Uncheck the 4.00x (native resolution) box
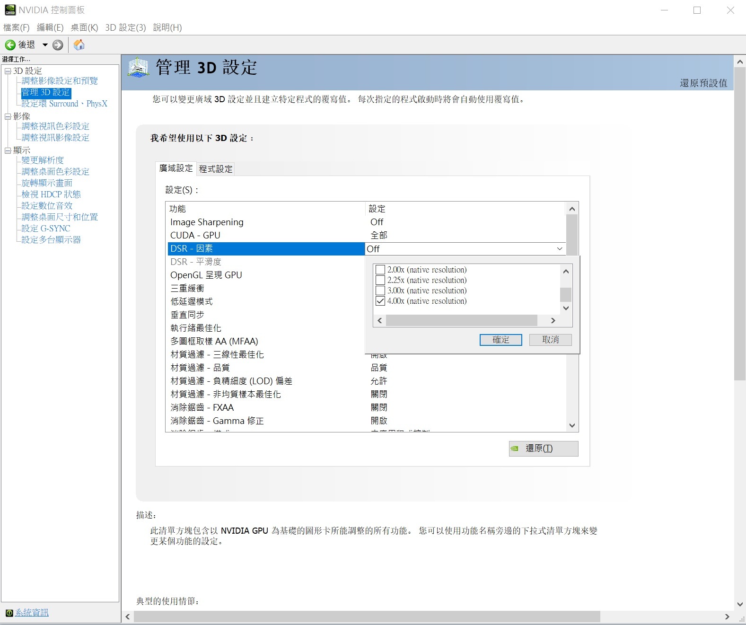Screen dimensions: 746x625 (380, 301)
